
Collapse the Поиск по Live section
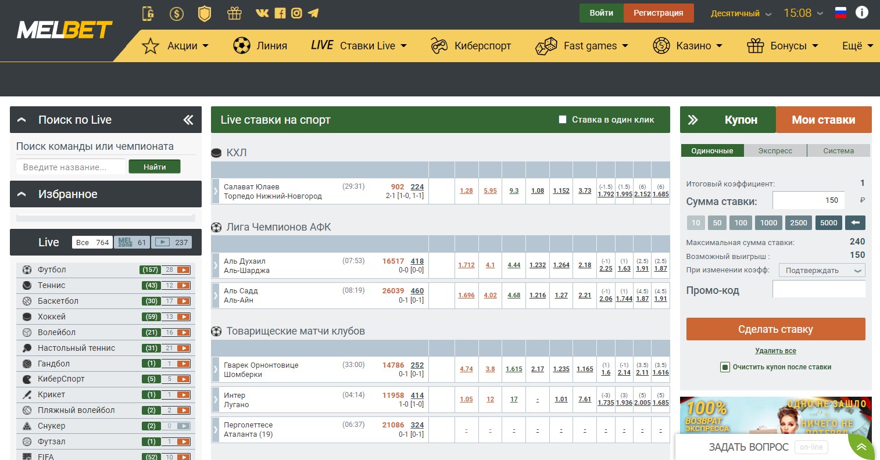[x=22, y=120]
